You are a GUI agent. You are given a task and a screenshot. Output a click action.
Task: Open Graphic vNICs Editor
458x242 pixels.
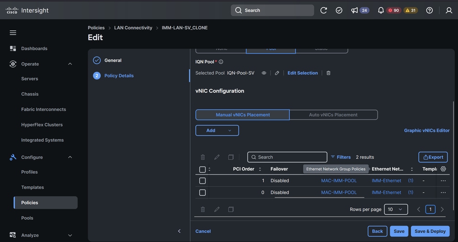point(427,131)
